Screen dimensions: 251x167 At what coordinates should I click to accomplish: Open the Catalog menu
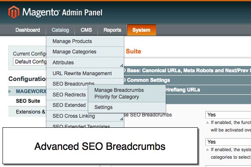[x=60, y=30]
